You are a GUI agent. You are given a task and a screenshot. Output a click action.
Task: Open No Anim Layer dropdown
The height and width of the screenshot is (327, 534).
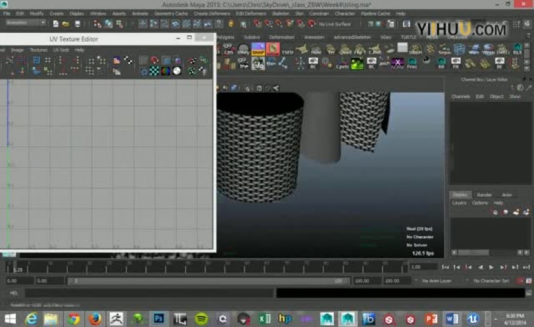click(437, 281)
